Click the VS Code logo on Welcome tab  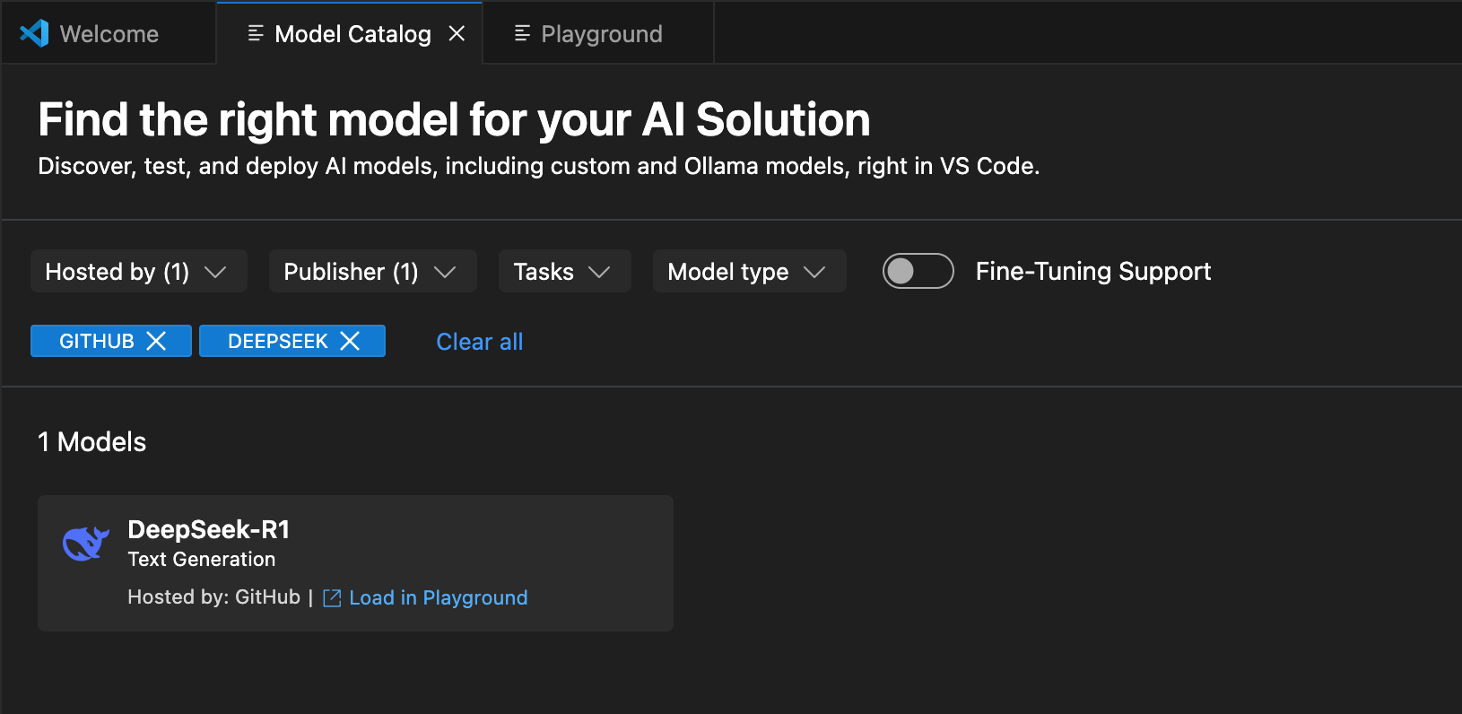pos(34,34)
